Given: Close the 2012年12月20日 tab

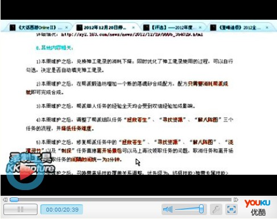Looking at the screenshot, I should pyautogui.click(x=133, y=28).
